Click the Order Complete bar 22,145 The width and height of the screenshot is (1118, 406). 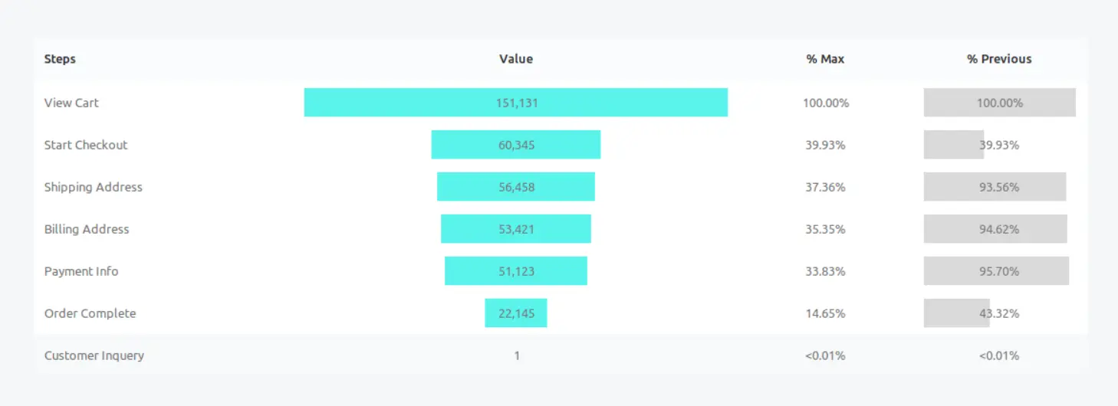click(x=516, y=313)
